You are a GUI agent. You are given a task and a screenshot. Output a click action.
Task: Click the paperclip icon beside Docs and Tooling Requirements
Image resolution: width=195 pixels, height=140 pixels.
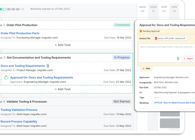(48, 66)
